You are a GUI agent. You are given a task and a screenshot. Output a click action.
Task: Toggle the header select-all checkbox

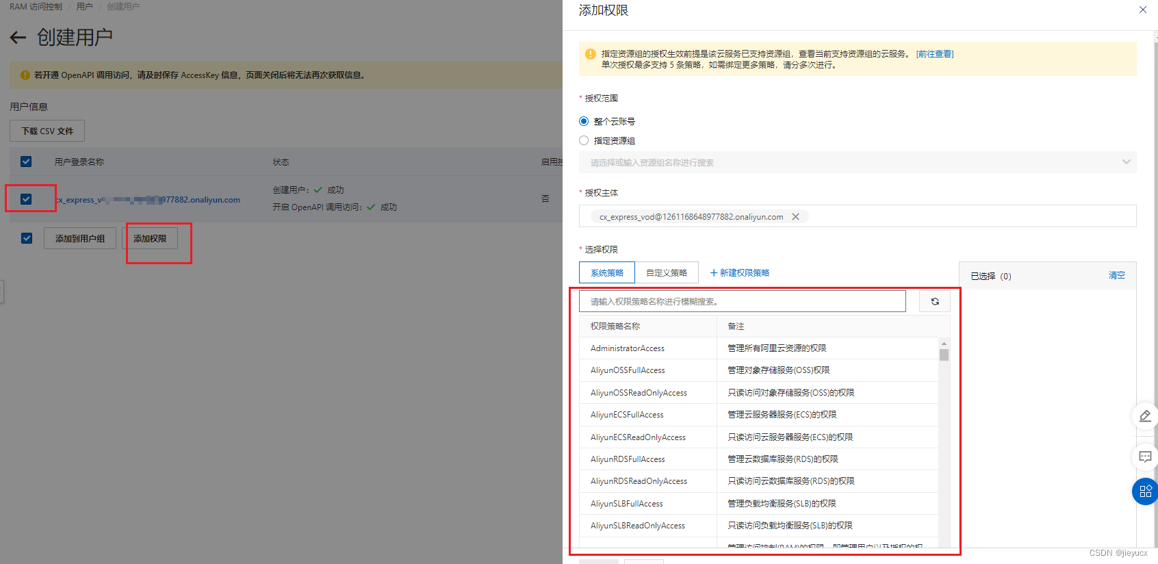26,162
